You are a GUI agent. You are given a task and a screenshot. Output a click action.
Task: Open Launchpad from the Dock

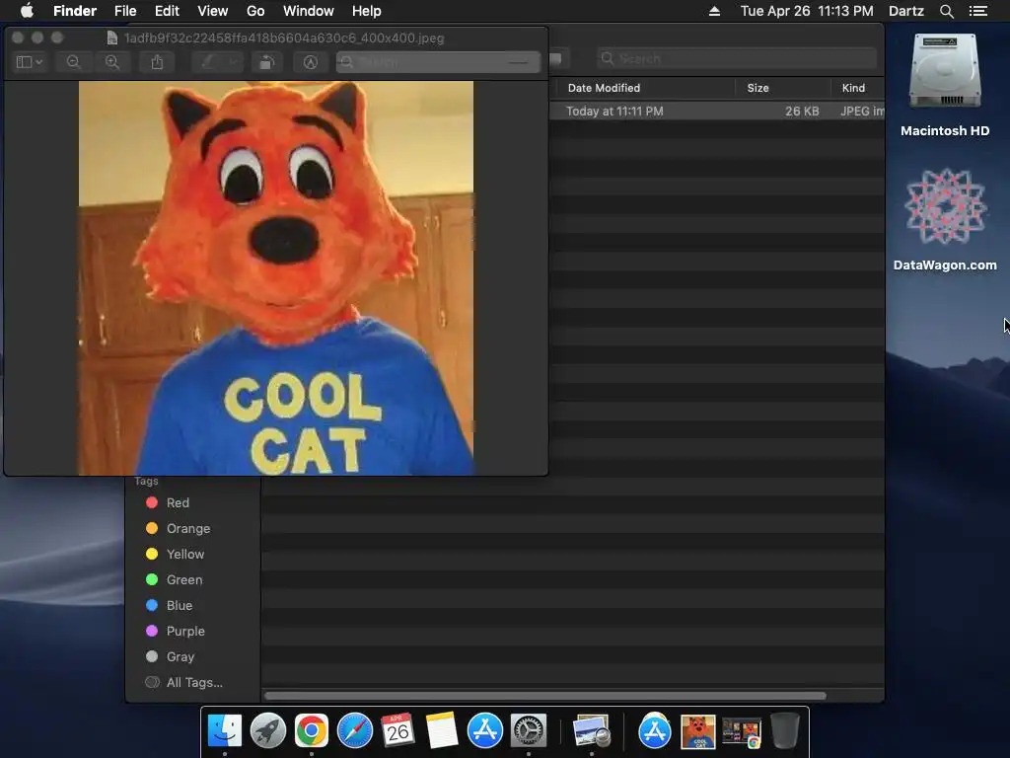[x=268, y=730]
